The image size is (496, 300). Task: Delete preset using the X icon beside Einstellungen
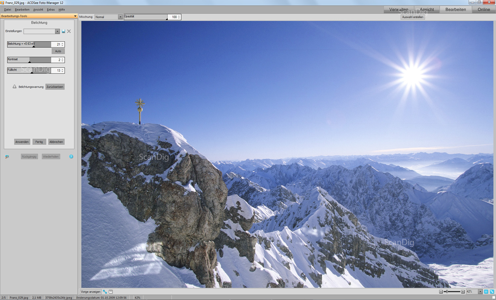coord(69,31)
